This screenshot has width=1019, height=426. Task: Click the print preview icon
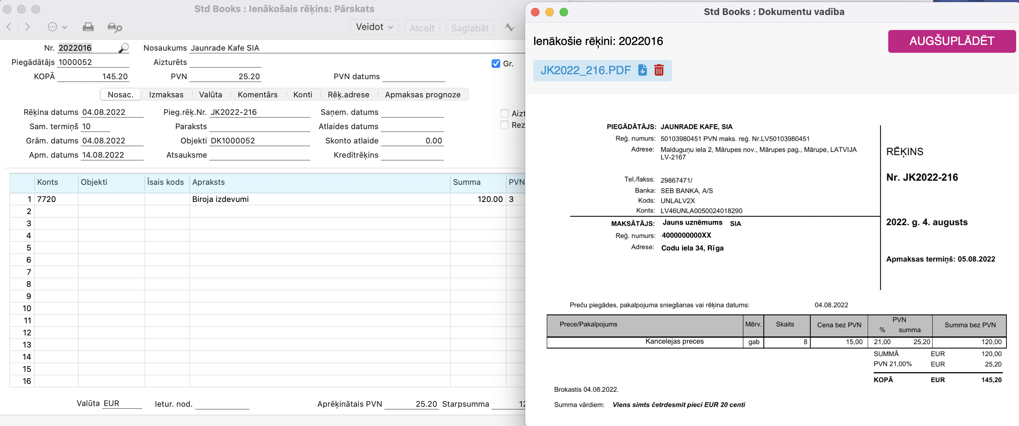point(114,27)
